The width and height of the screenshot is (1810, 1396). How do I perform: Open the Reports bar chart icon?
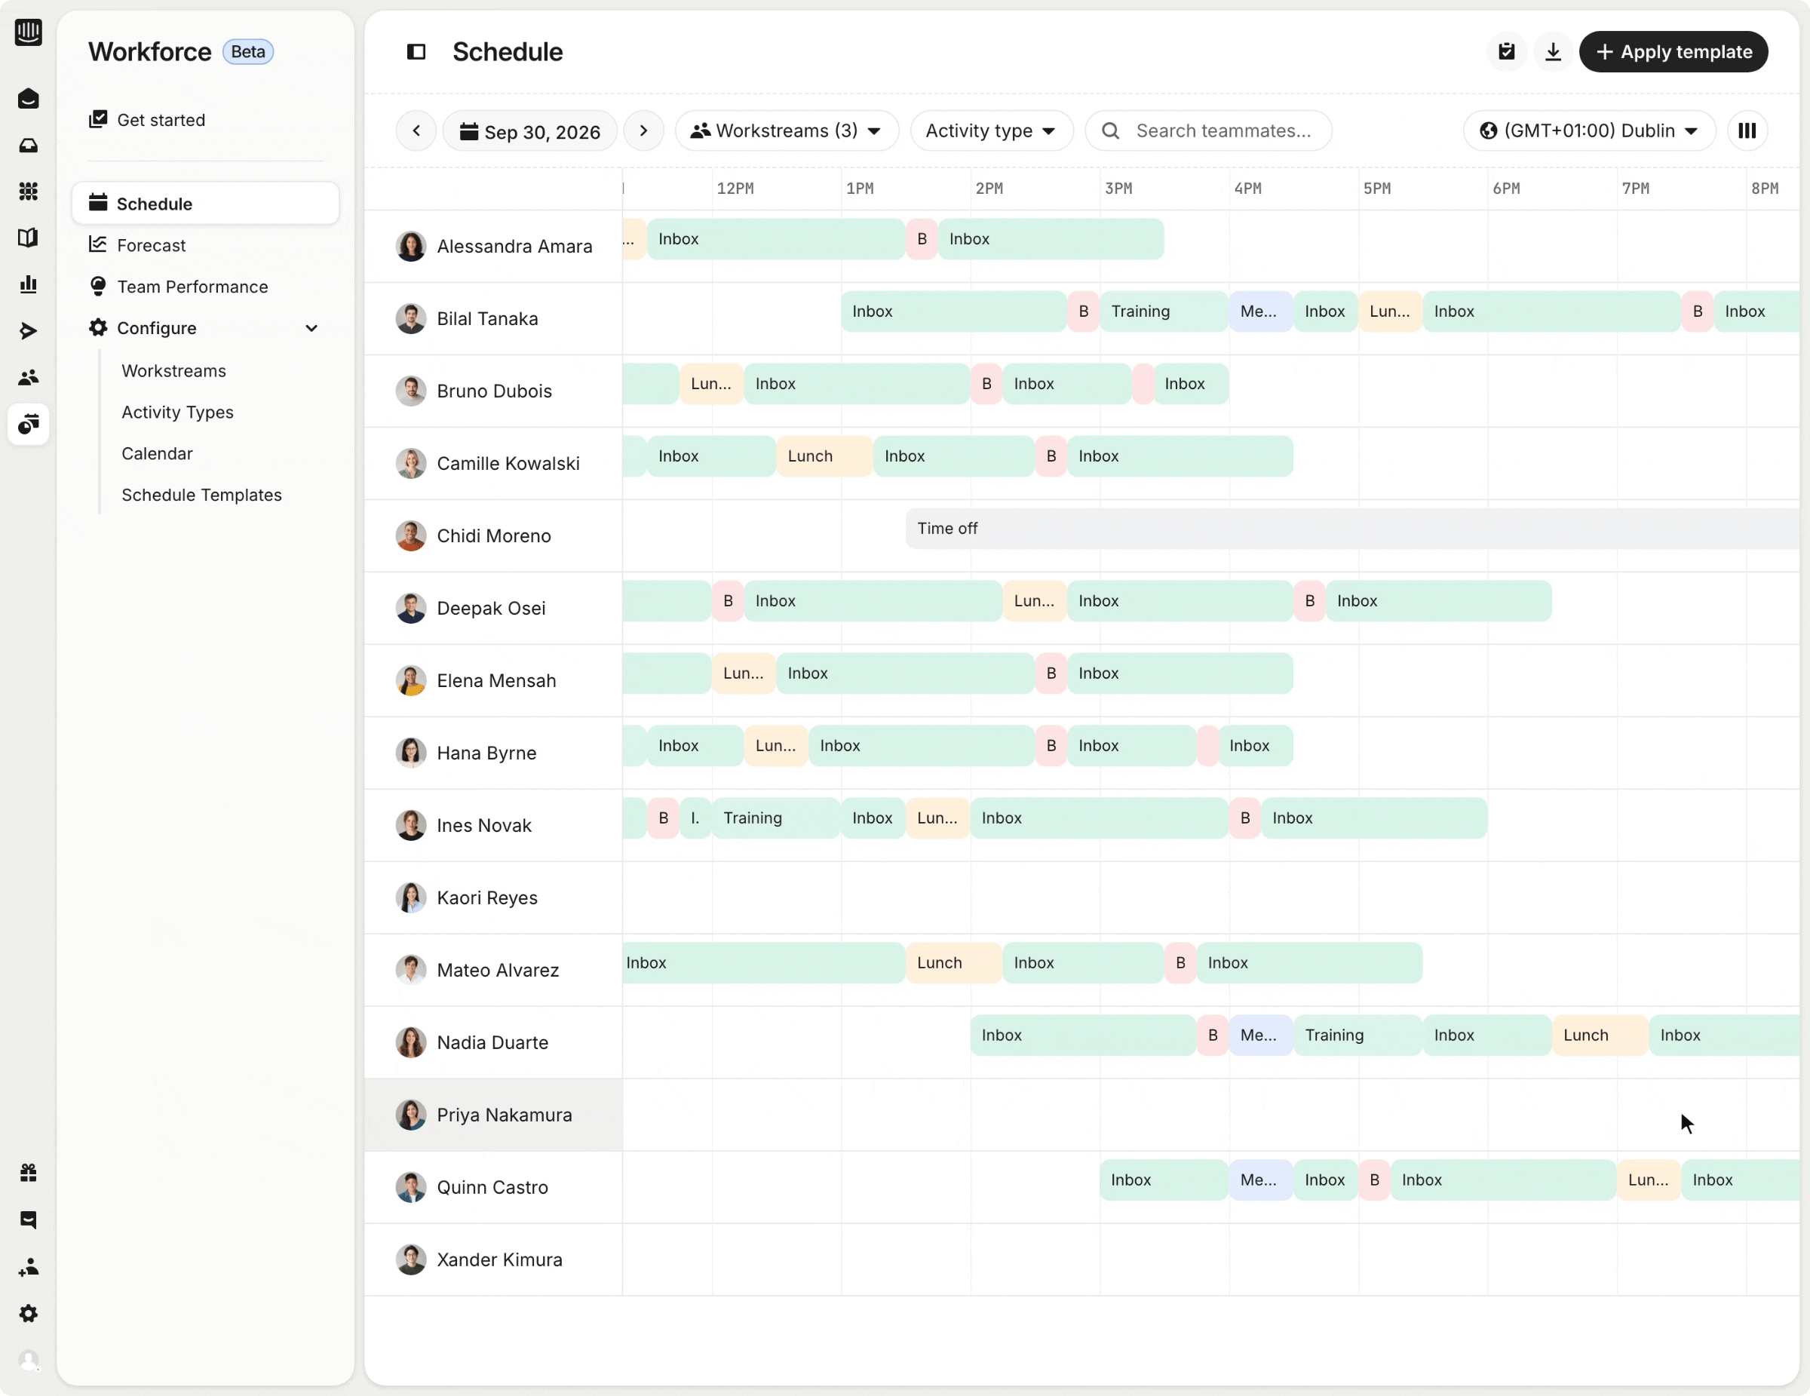coord(28,284)
